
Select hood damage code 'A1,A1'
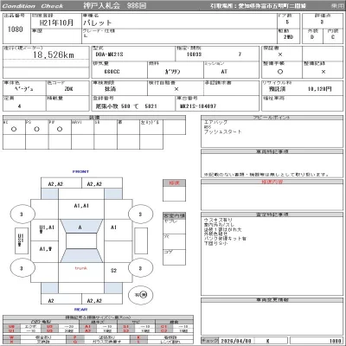[81, 206]
